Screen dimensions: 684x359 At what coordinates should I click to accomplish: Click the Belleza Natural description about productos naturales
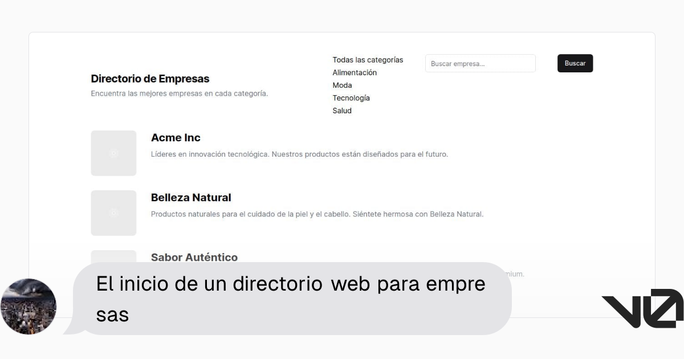click(317, 214)
